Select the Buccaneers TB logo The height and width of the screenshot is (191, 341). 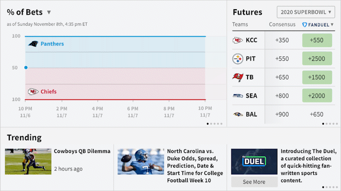[238, 77]
